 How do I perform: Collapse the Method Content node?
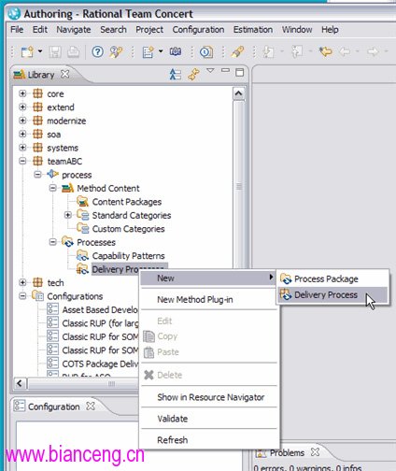point(53,188)
